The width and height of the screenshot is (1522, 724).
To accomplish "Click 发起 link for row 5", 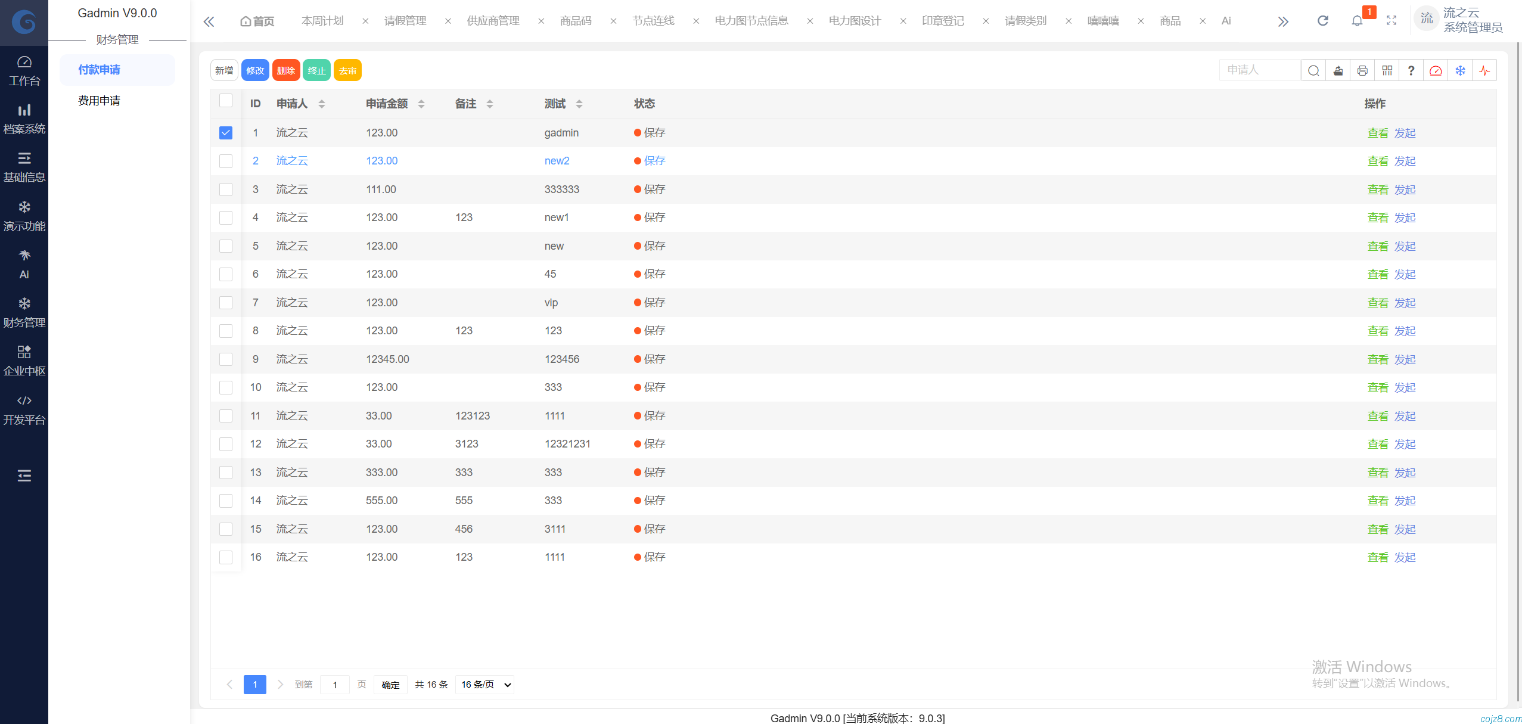I will (1405, 246).
